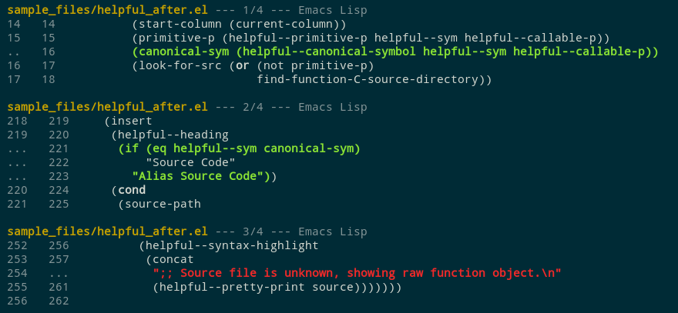This screenshot has height=313, width=678.
Task: Click the red "Source file is unknown" string
Action: (x=357, y=273)
